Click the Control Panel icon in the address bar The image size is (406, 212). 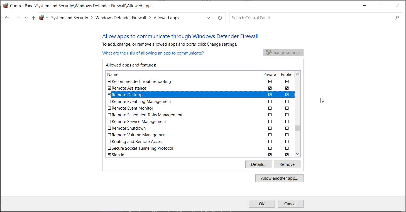tap(41, 18)
